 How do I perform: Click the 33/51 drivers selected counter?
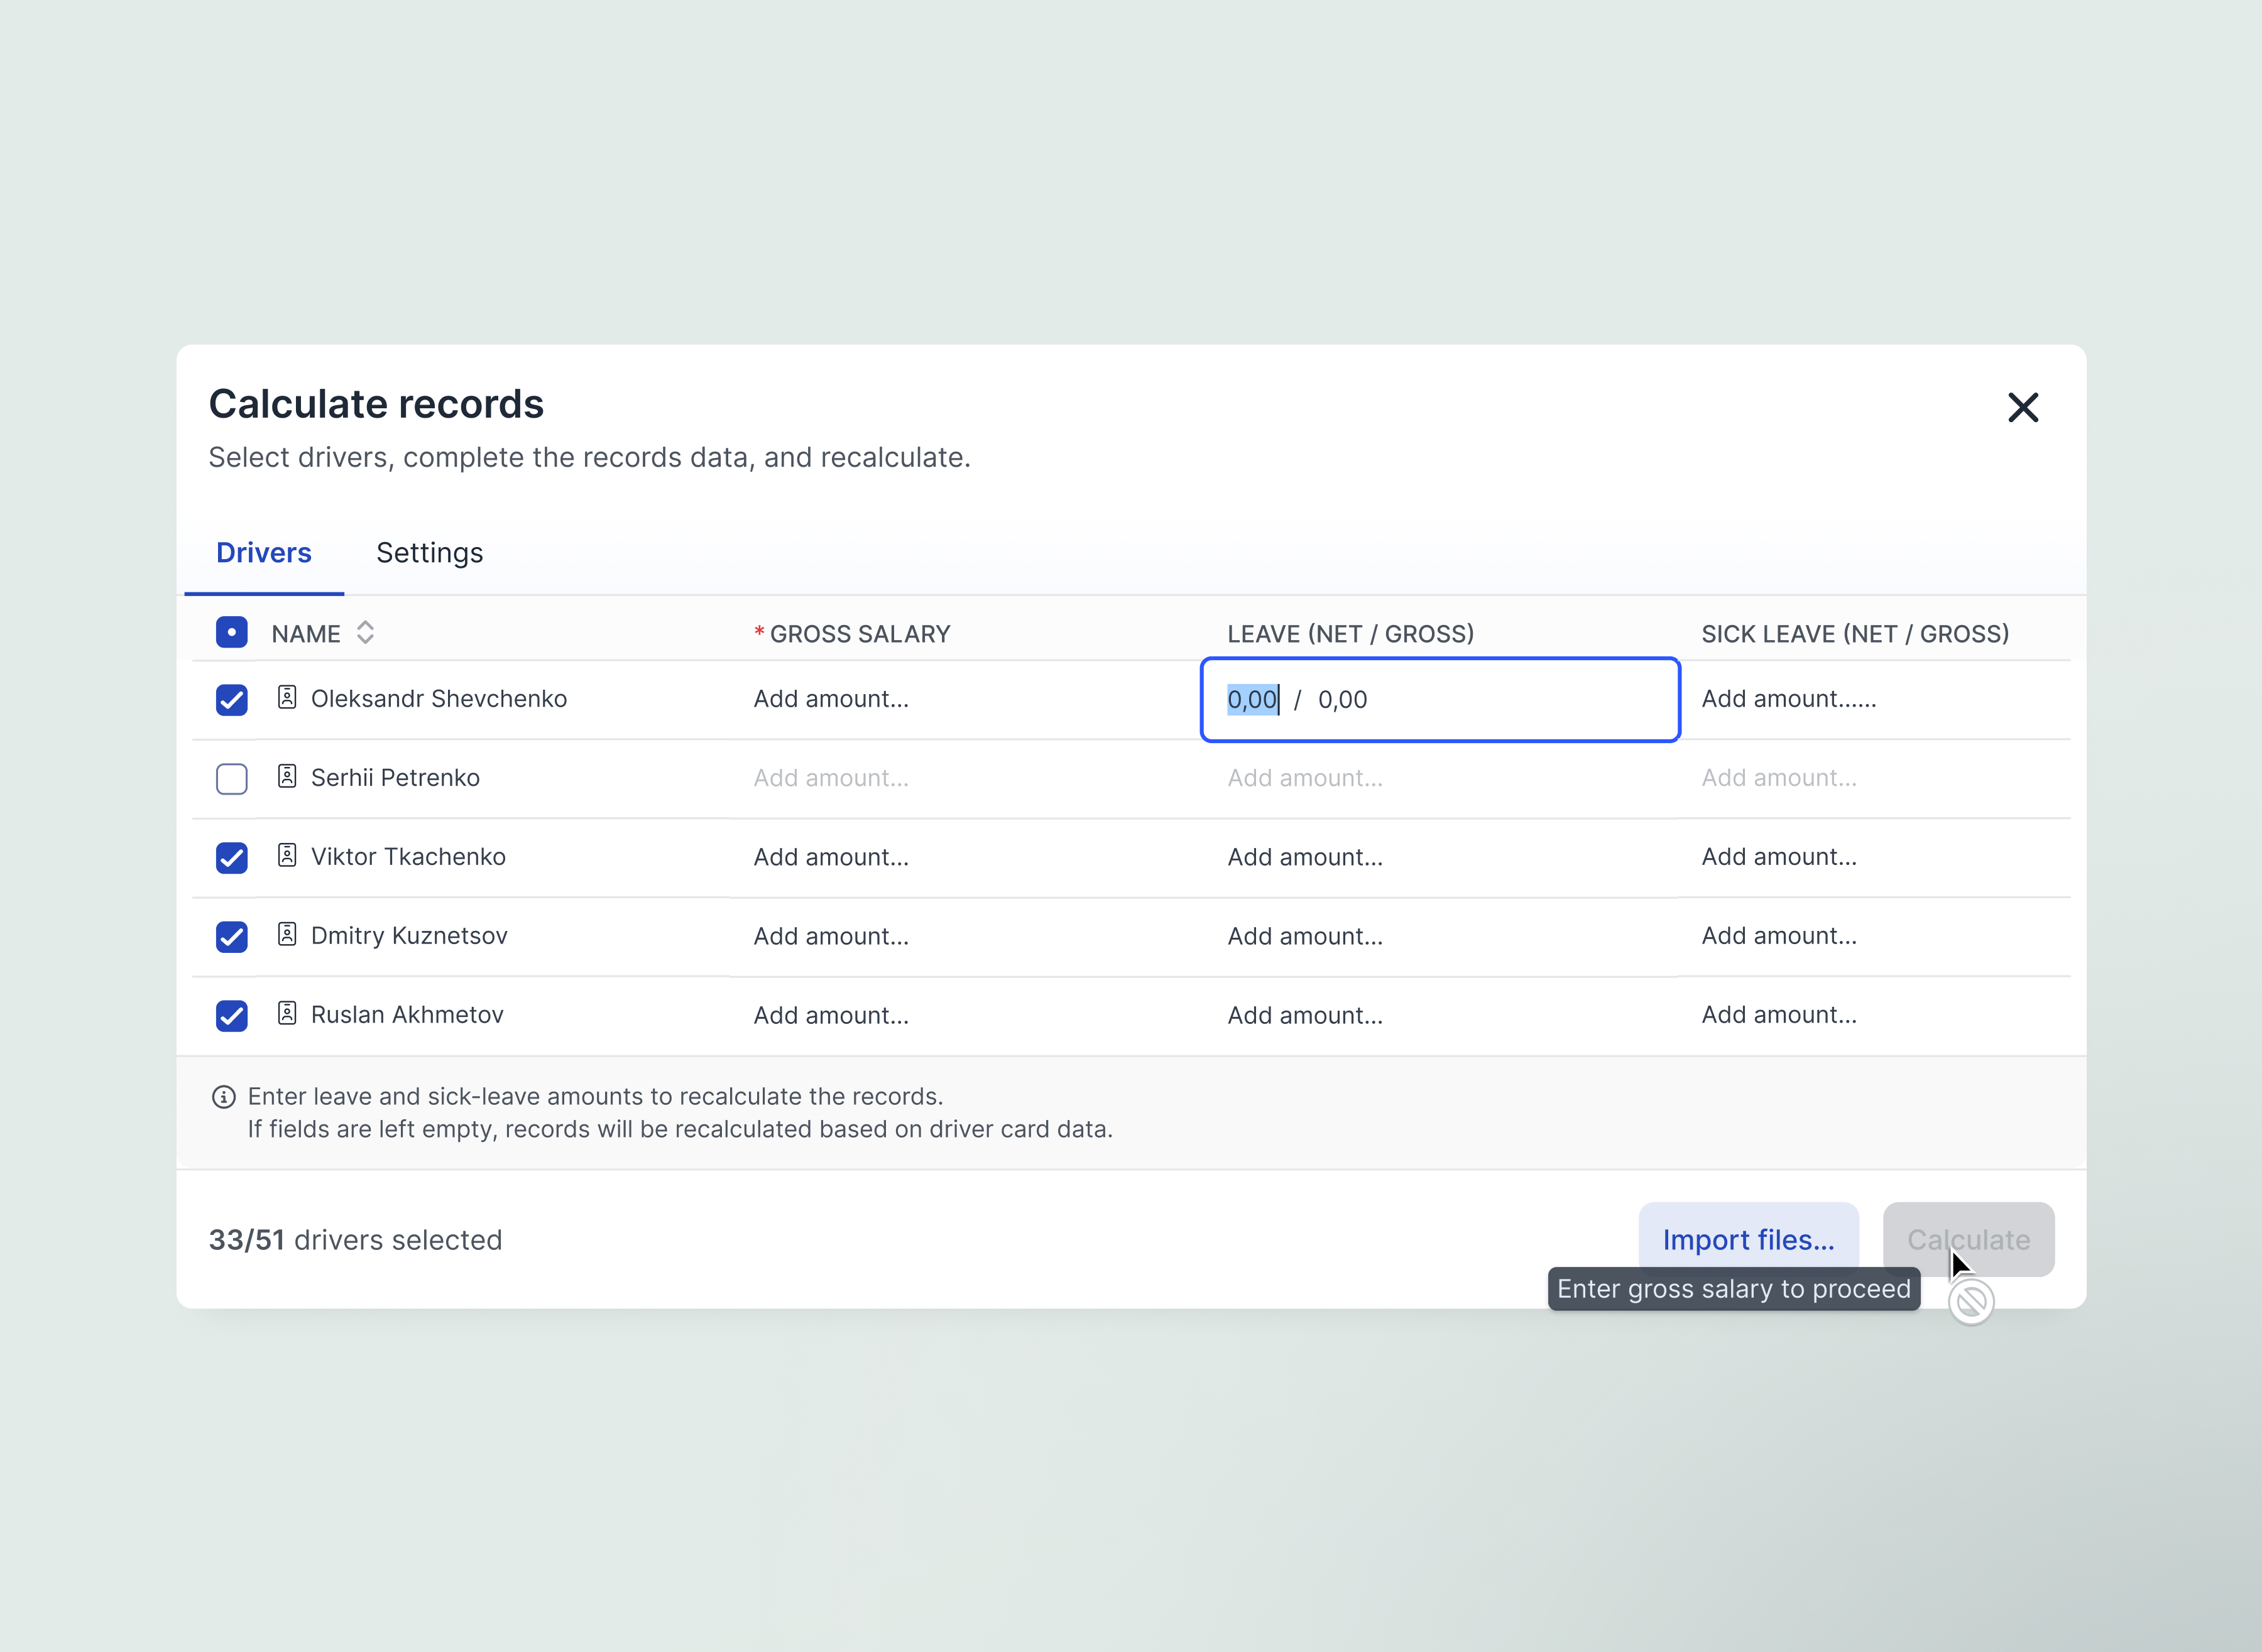click(x=355, y=1240)
